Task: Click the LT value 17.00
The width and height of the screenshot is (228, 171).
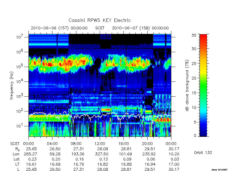Action: click(x=174, y=164)
